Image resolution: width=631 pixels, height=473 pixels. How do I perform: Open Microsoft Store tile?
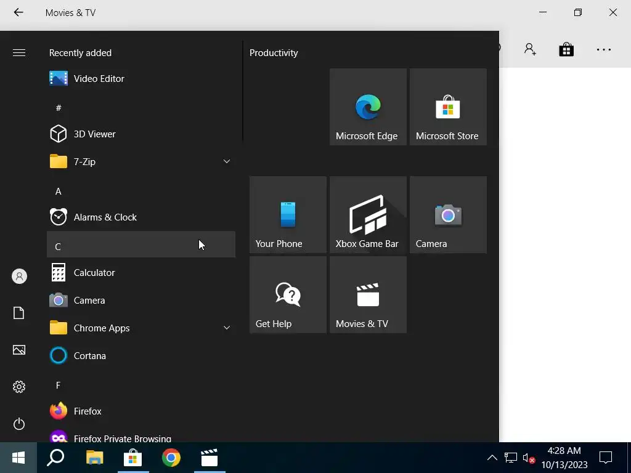pos(448,107)
